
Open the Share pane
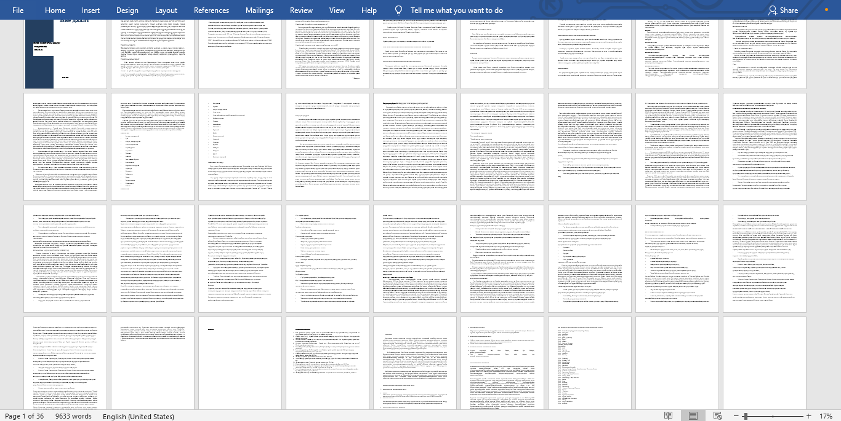[x=783, y=10]
